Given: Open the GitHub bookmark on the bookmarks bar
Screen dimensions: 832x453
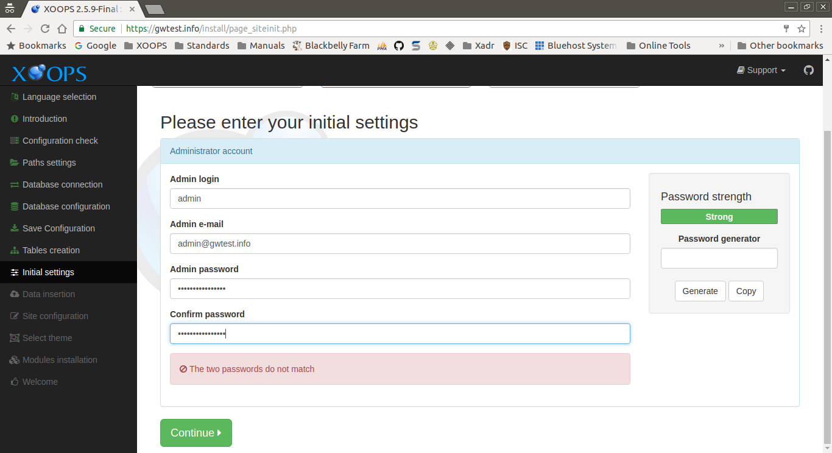Looking at the screenshot, I should point(399,45).
